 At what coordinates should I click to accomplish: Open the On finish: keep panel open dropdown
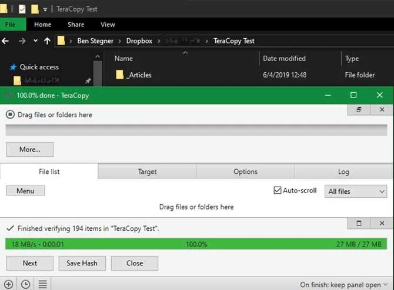pyautogui.click(x=344, y=285)
